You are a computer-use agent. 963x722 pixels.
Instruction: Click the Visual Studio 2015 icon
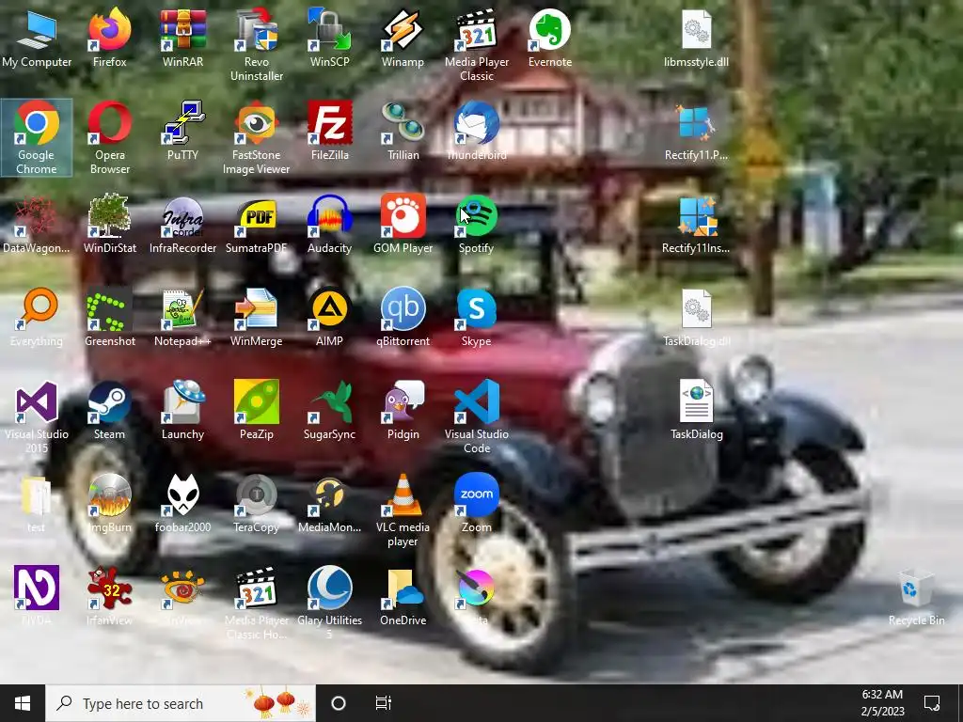coord(37,403)
